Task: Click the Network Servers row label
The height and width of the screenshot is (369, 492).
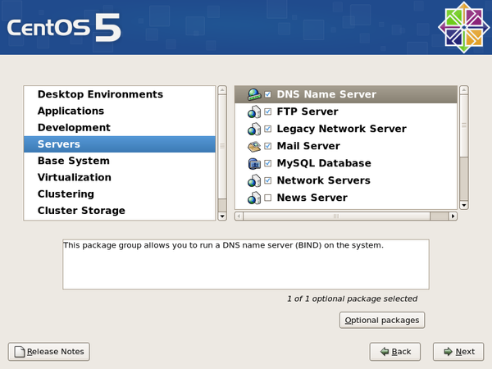Action: [x=324, y=180]
